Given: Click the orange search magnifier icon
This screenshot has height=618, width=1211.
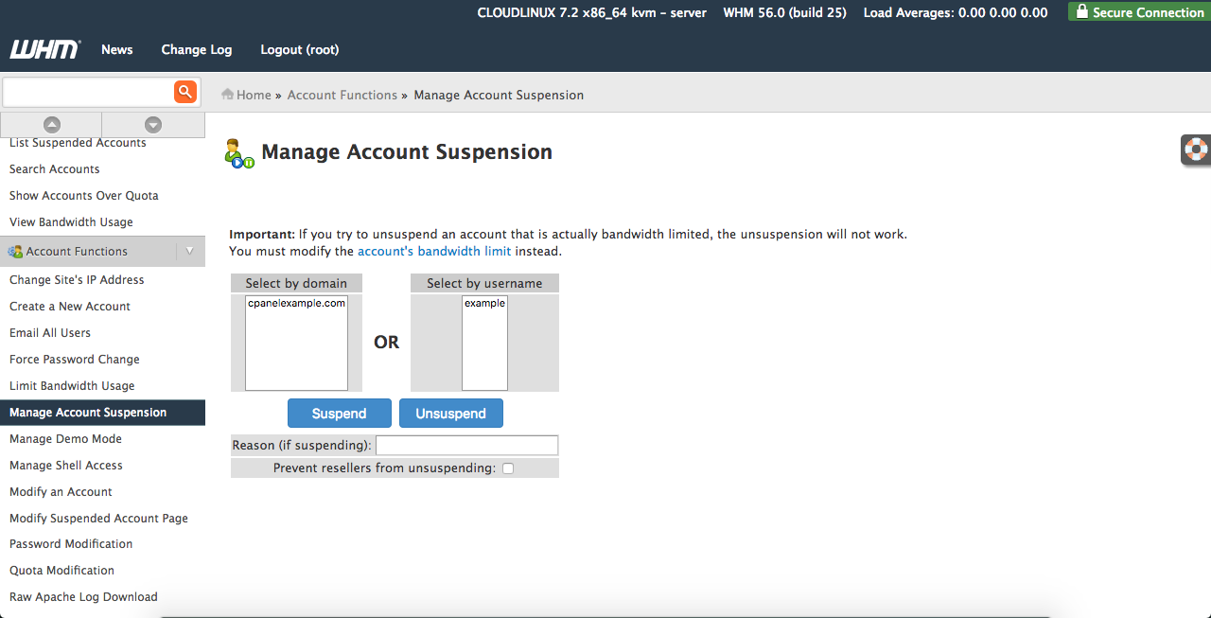Looking at the screenshot, I should point(184,92).
